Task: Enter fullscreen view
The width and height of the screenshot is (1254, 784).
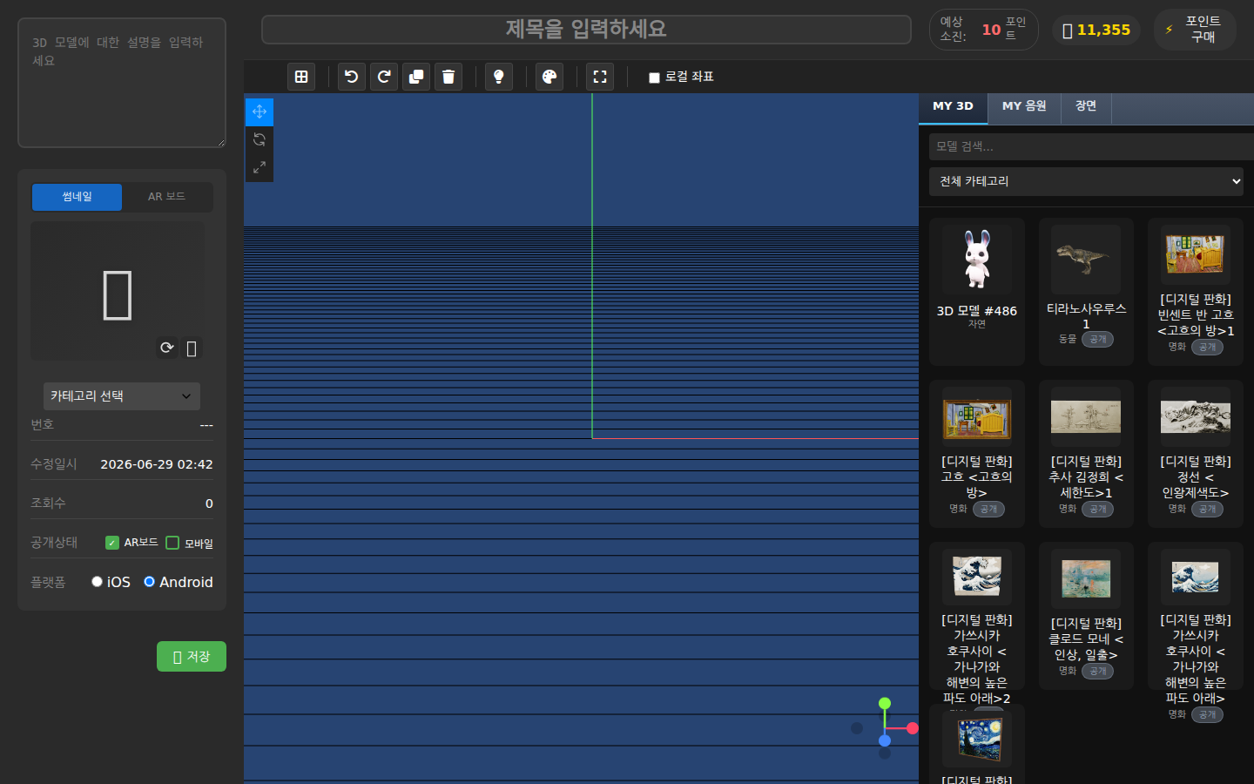Action: [600, 77]
